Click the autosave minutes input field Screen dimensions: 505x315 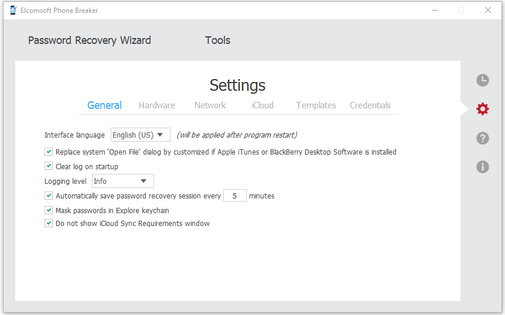[235, 196]
